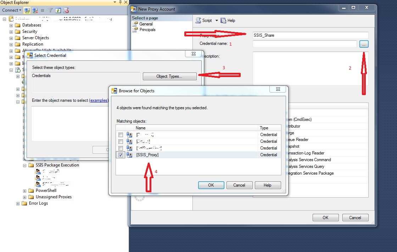Click the SSIS_Proxy credential icon
Image resolution: width=397 pixels, height=252 pixels.
pyautogui.click(x=129, y=154)
